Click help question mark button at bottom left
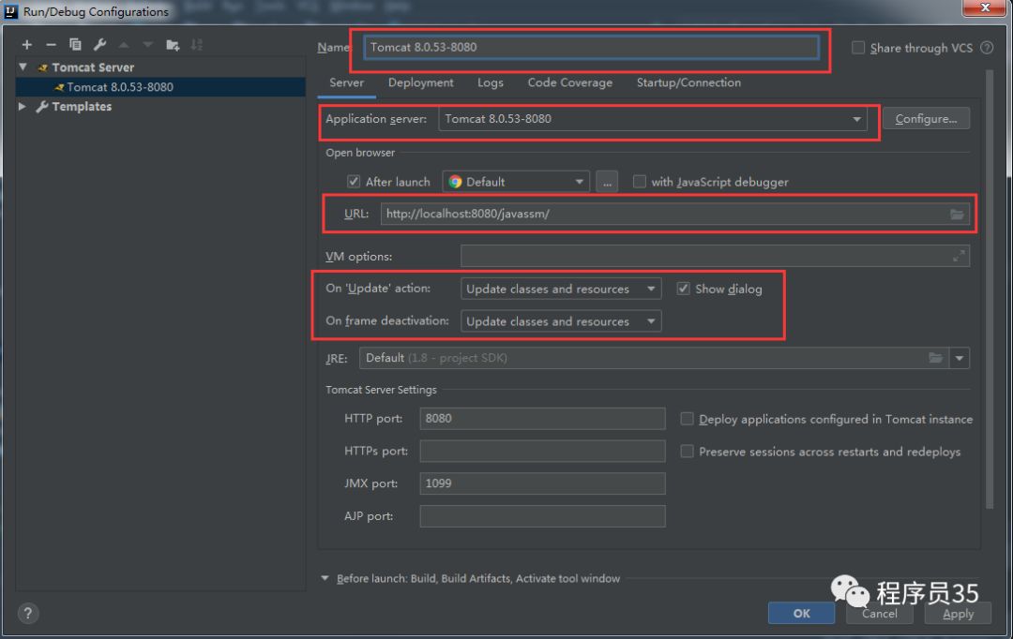The image size is (1013, 639). 28,613
